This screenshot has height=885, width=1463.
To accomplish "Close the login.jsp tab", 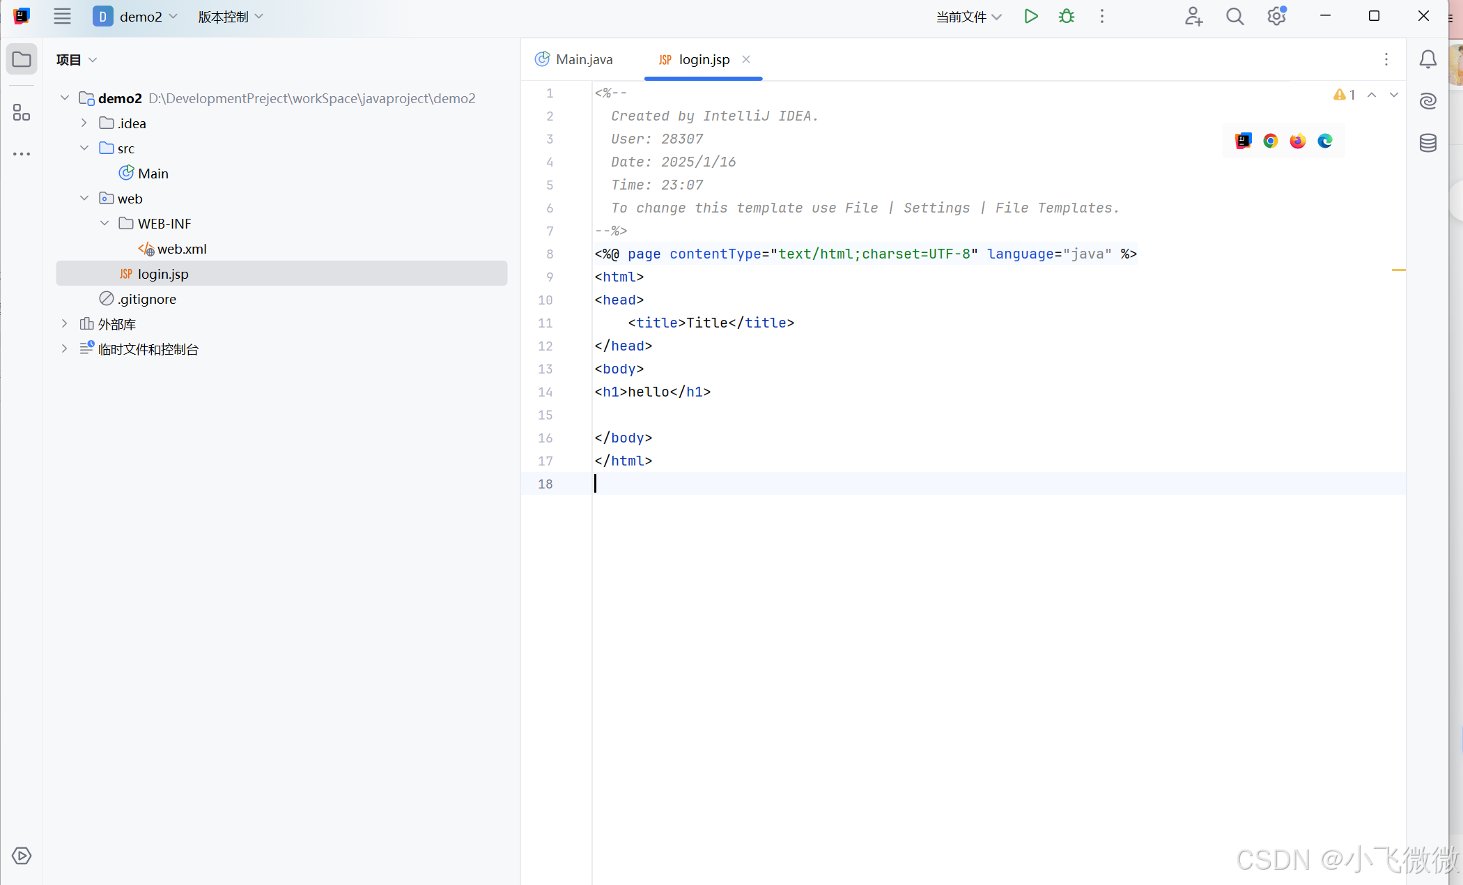I will click(x=746, y=59).
